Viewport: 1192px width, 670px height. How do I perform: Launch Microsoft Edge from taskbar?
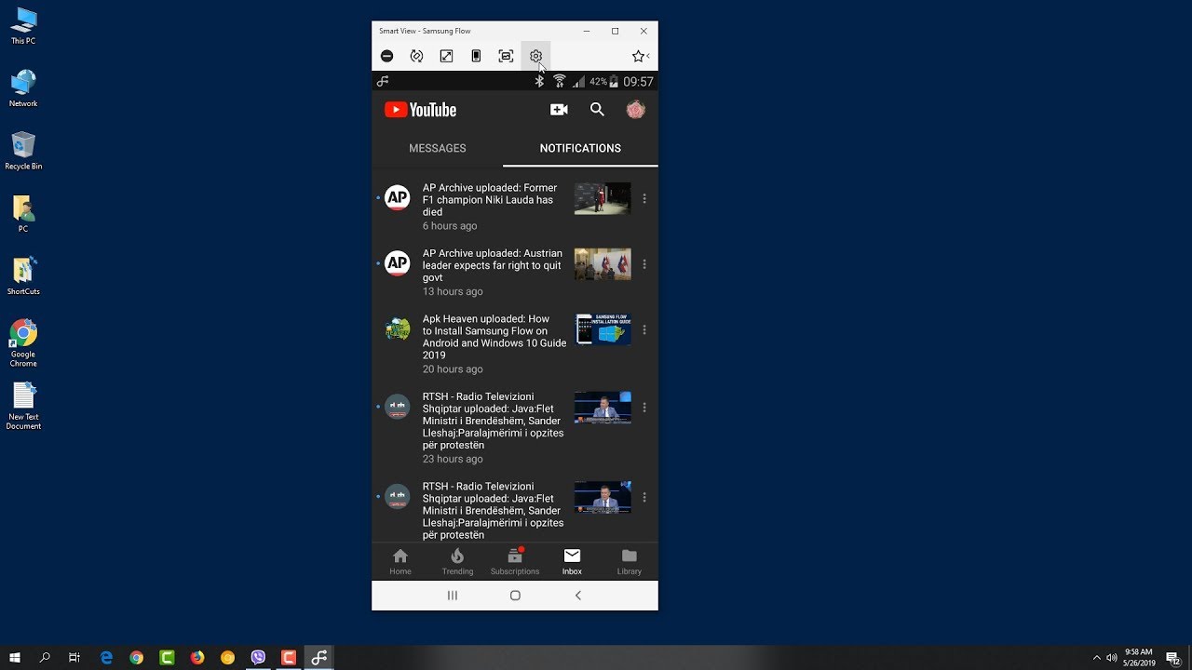[106, 658]
